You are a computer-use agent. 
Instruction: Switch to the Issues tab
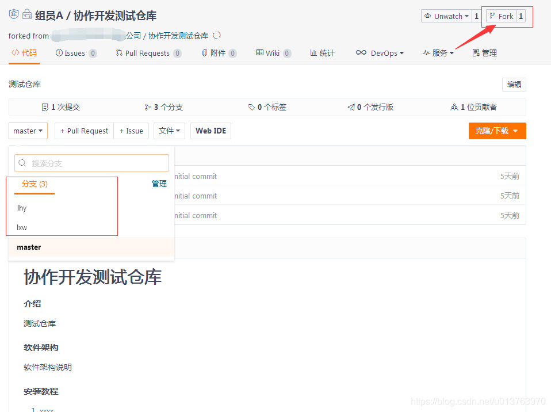[x=76, y=53]
